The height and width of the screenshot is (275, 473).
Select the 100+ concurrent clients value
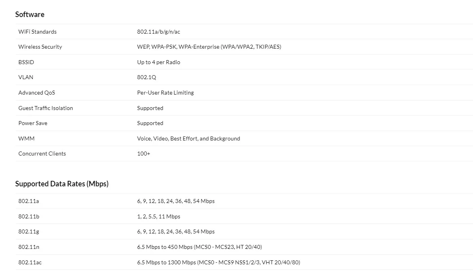(x=143, y=154)
